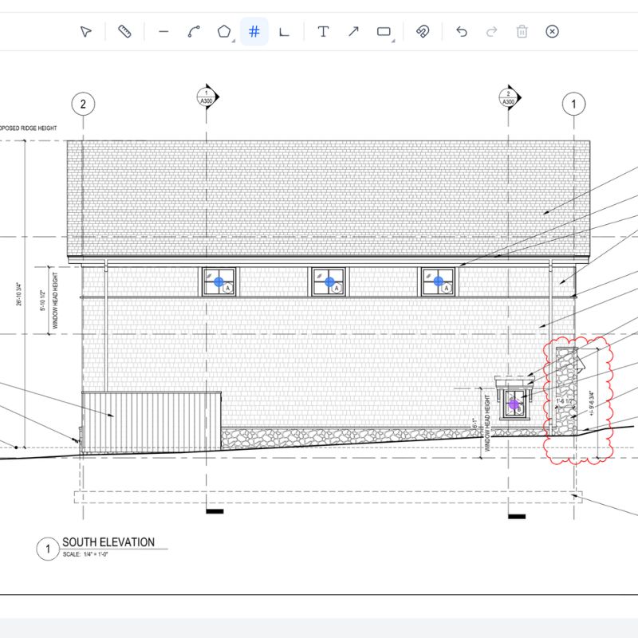Select the pointer selection tool

(86, 32)
